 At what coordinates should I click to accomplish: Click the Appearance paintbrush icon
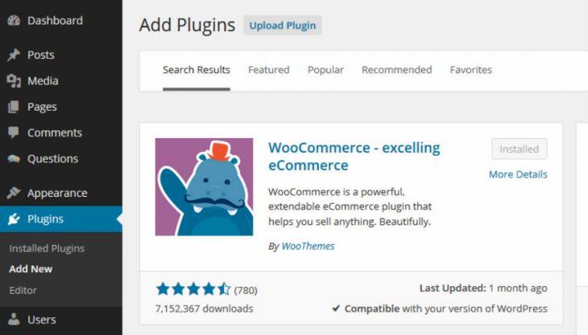pyautogui.click(x=14, y=193)
